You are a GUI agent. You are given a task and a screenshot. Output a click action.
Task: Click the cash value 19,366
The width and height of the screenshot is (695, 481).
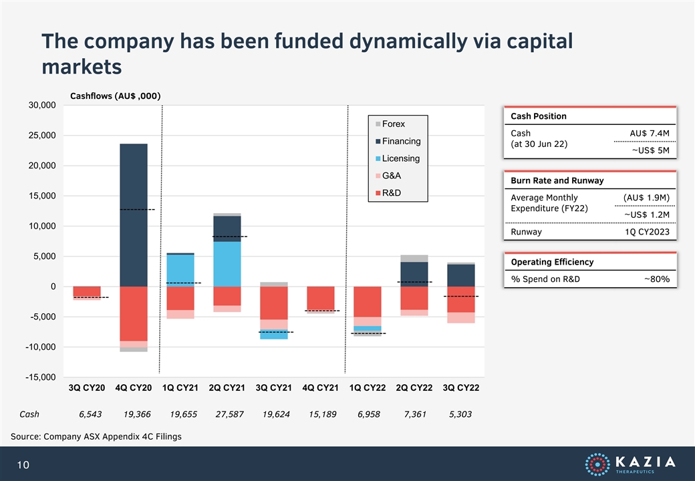click(137, 414)
